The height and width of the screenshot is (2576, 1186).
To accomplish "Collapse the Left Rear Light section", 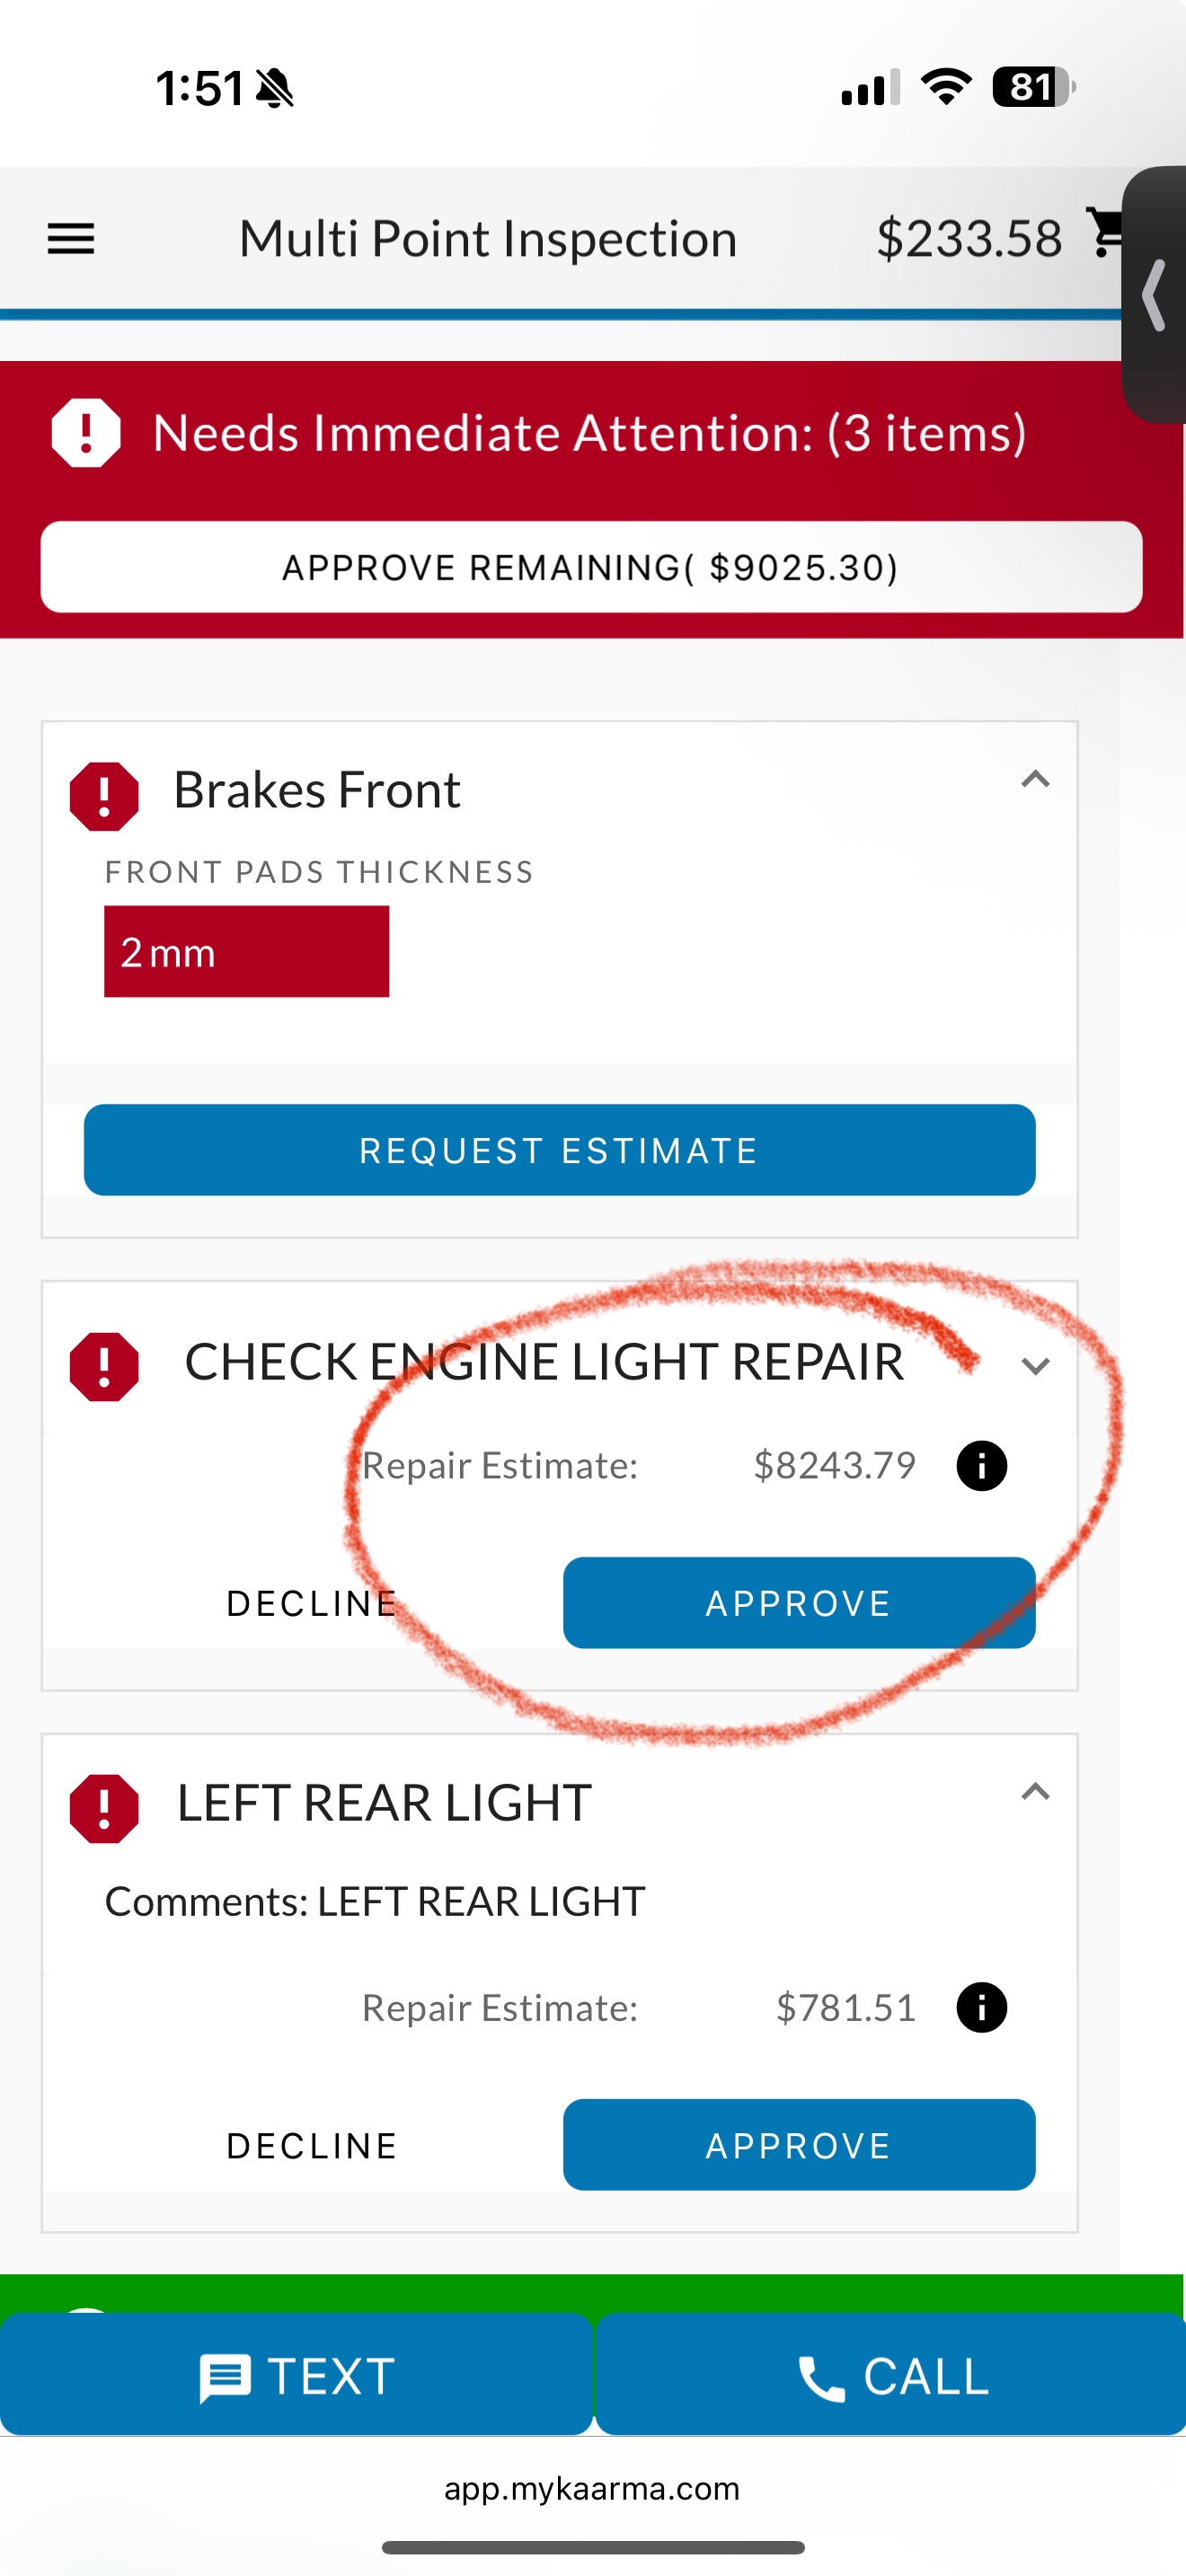I will click(x=1035, y=1792).
